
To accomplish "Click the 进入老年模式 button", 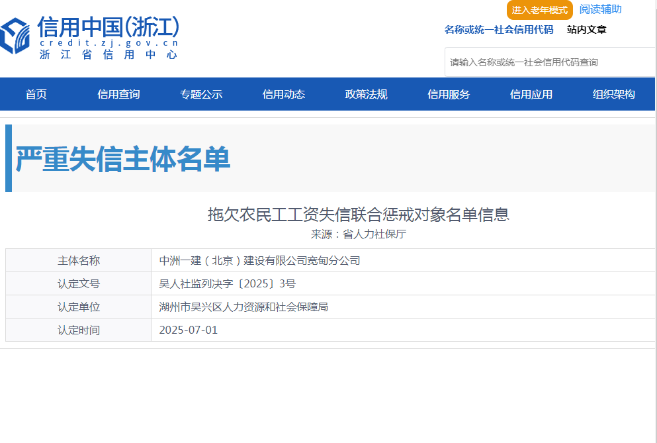I will pos(540,10).
